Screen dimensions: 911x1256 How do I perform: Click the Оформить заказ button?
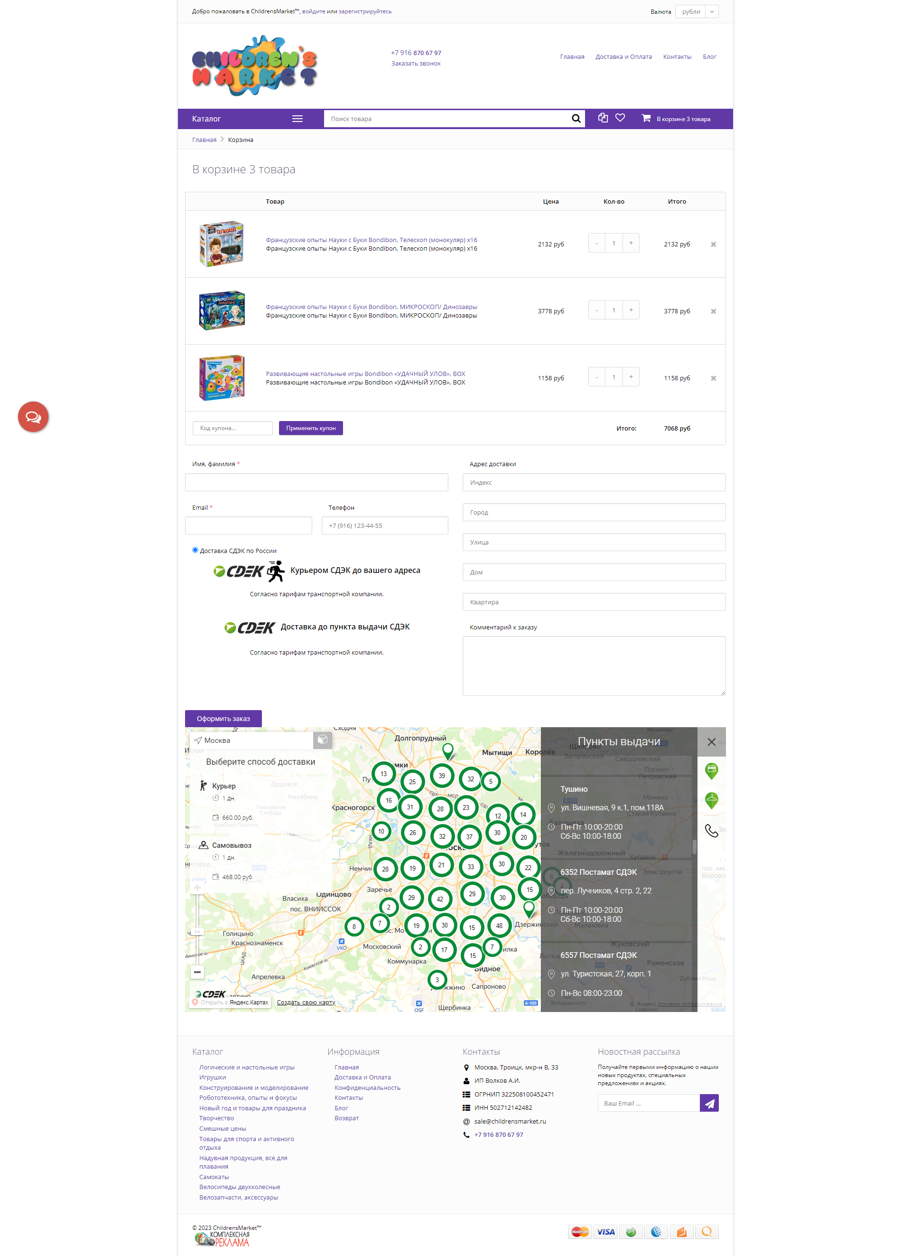click(x=223, y=718)
